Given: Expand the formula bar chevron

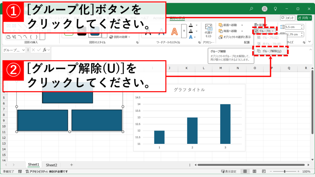Looking at the screenshot, I should [311, 49].
